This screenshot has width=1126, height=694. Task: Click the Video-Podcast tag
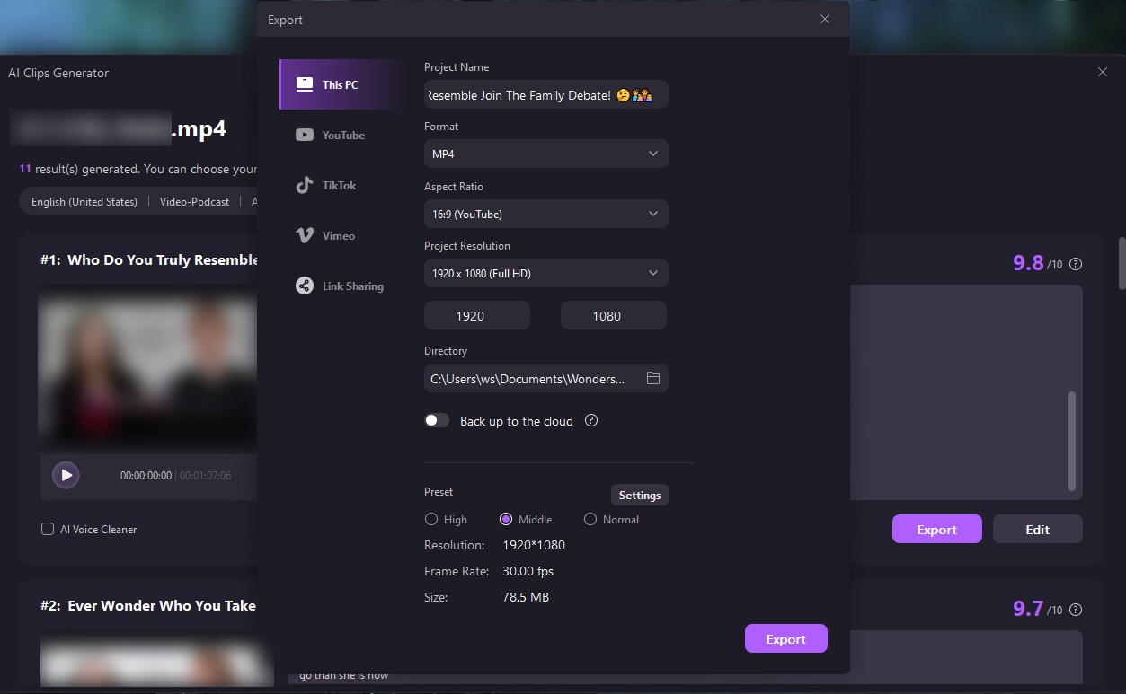[x=194, y=202]
